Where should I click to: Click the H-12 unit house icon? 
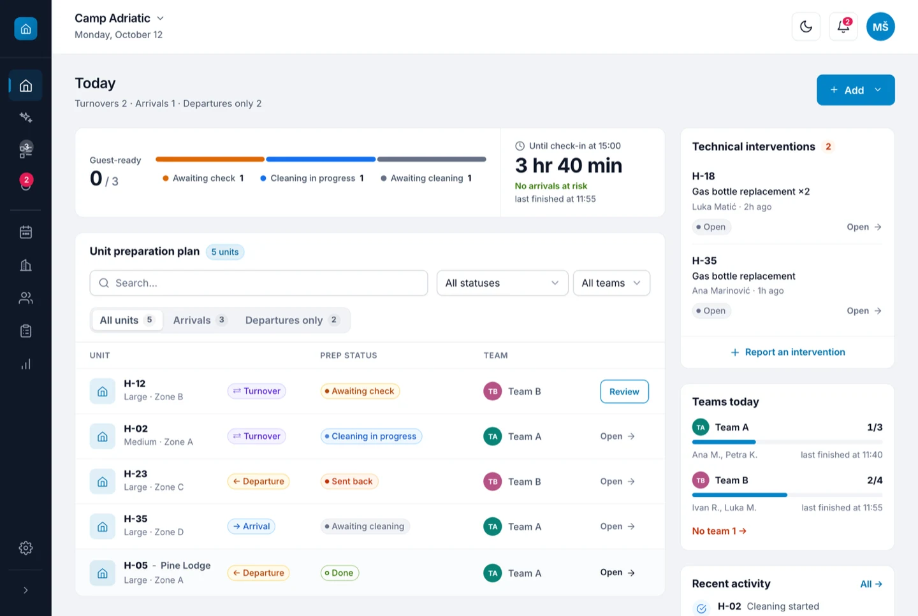pyautogui.click(x=102, y=392)
